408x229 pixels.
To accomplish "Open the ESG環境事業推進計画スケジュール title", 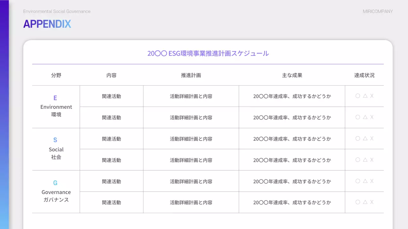I will pyautogui.click(x=208, y=53).
